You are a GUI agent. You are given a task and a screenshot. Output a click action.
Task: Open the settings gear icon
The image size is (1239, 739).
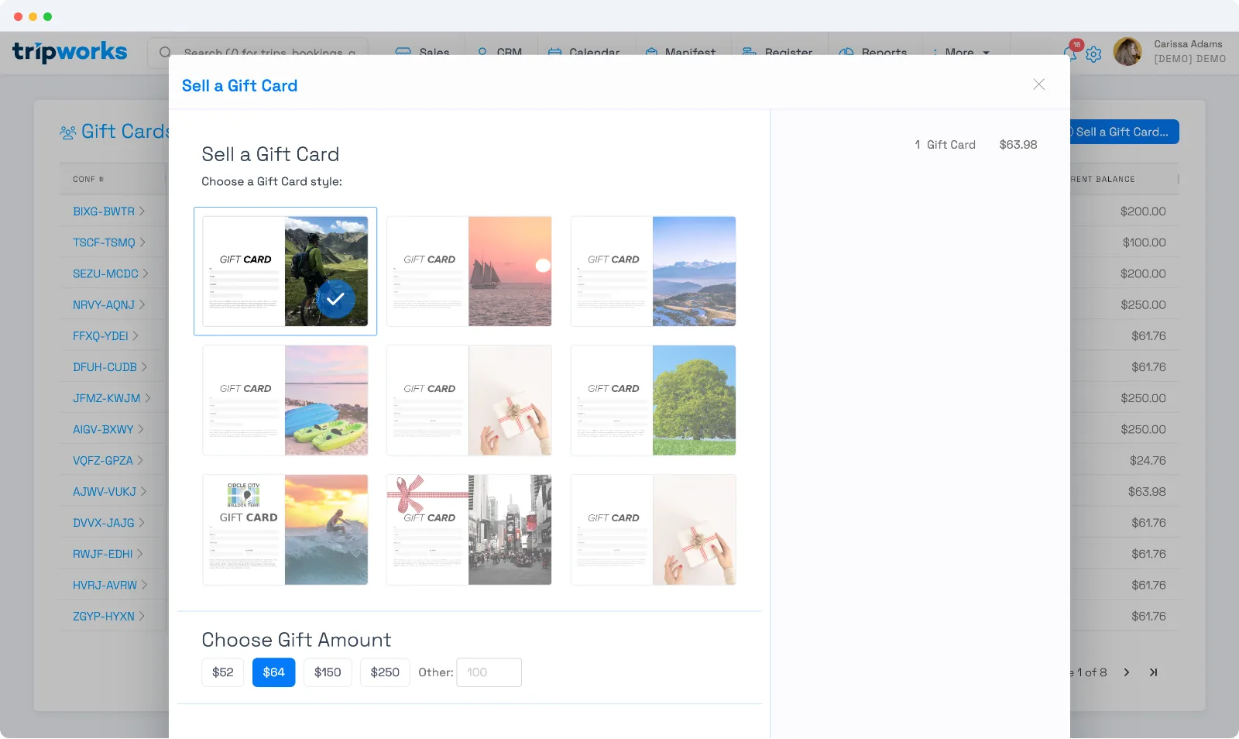tap(1093, 54)
